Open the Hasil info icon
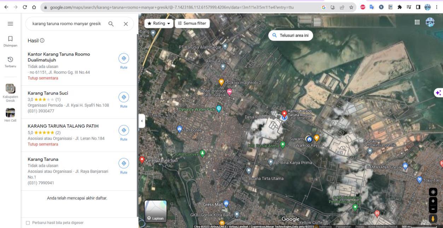Image resolution: width=443 pixels, height=228 pixels. (42, 41)
